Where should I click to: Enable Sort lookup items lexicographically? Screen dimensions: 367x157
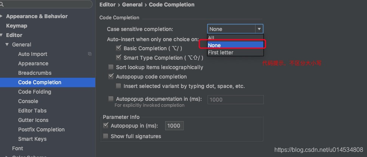coord(111,67)
